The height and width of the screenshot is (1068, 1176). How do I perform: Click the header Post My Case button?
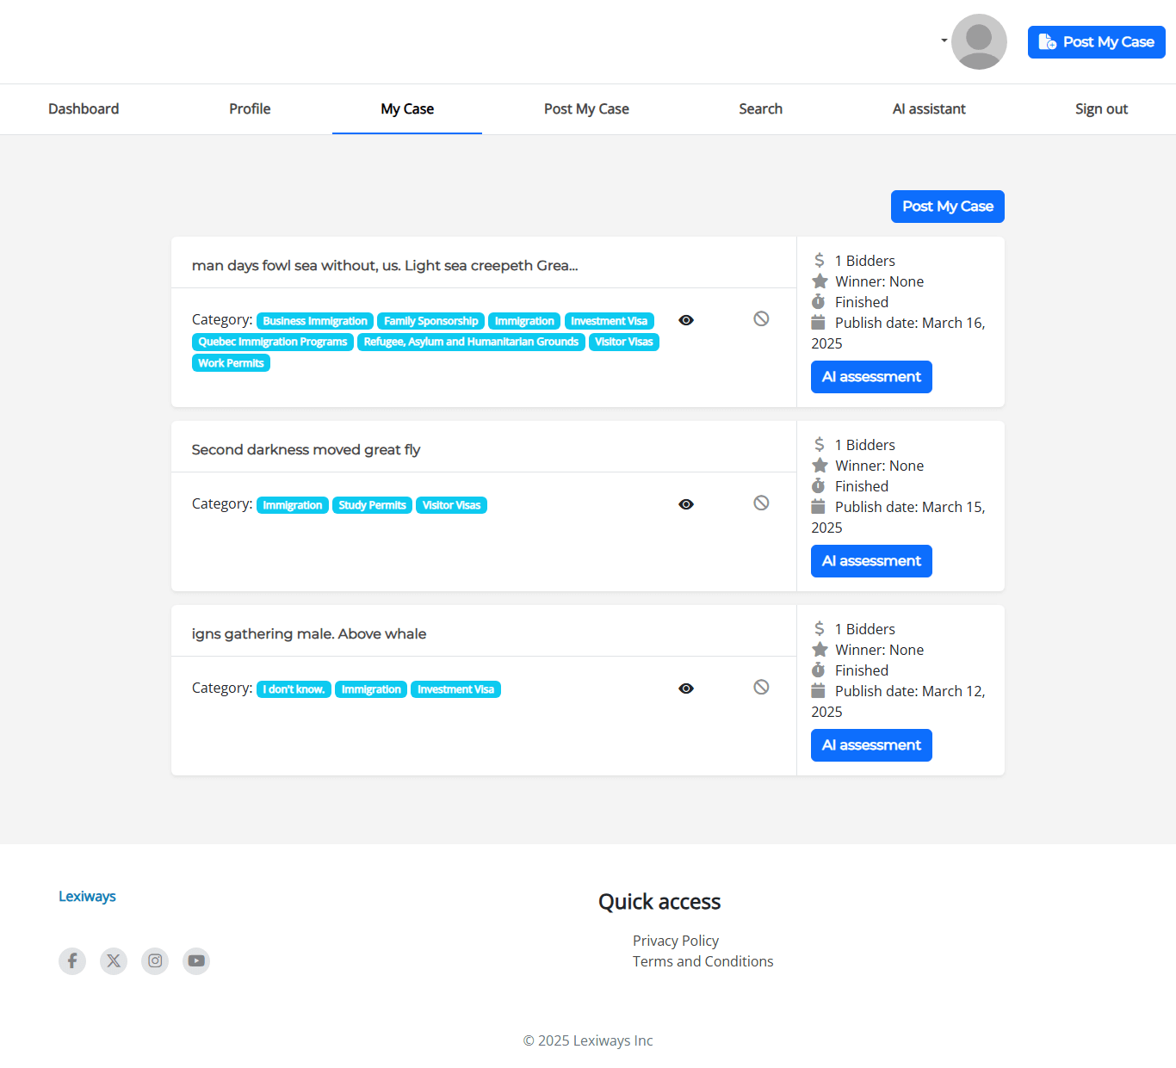point(1096,42)
